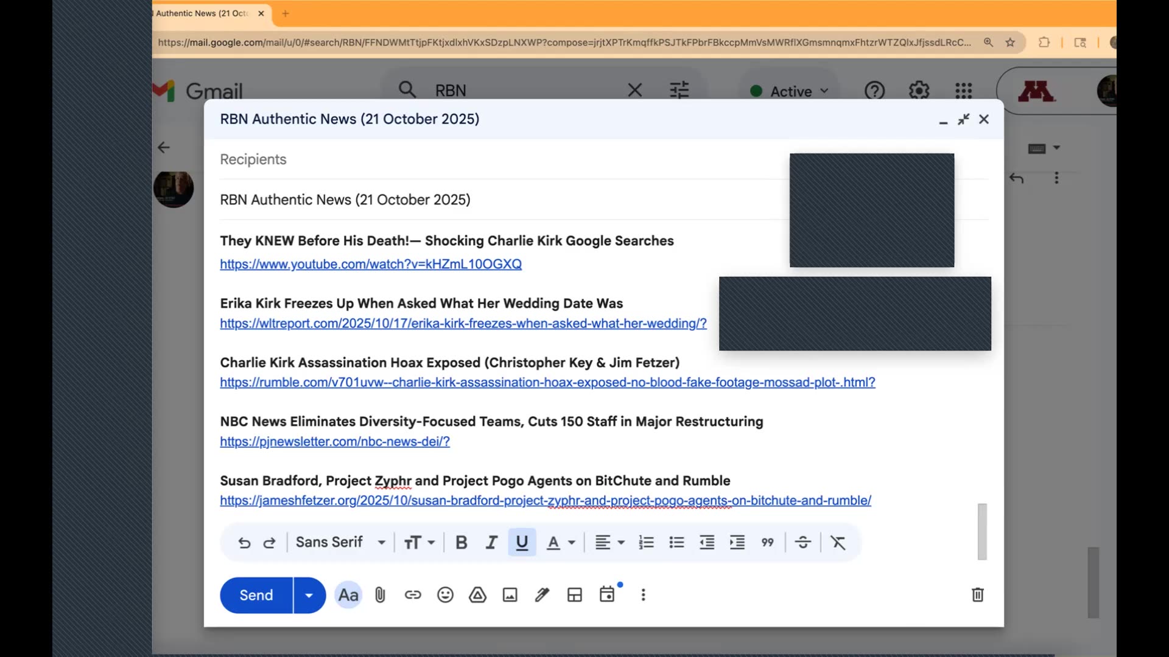Open the Sans Serif font dropdown

coord(340,542)
